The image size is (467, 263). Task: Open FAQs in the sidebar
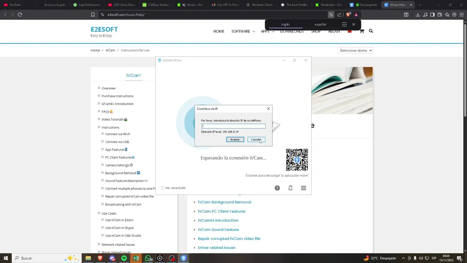[x=105, y=112]
